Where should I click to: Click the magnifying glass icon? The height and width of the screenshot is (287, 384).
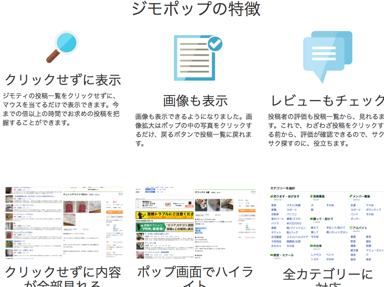click(63, 47)
